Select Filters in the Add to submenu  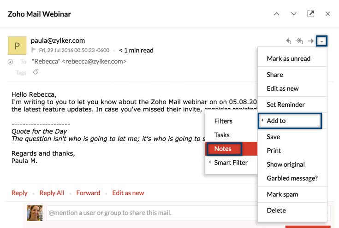pos(231,121)
